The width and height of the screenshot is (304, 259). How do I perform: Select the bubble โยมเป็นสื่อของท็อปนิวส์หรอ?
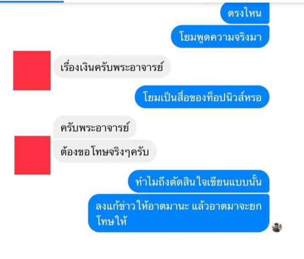pyautogui.click(x=202, y=97)
